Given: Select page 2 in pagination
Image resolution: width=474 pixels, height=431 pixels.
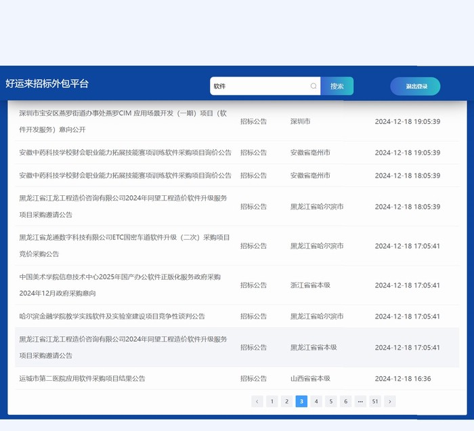Looking at the screenshot, I should (286, 401).
